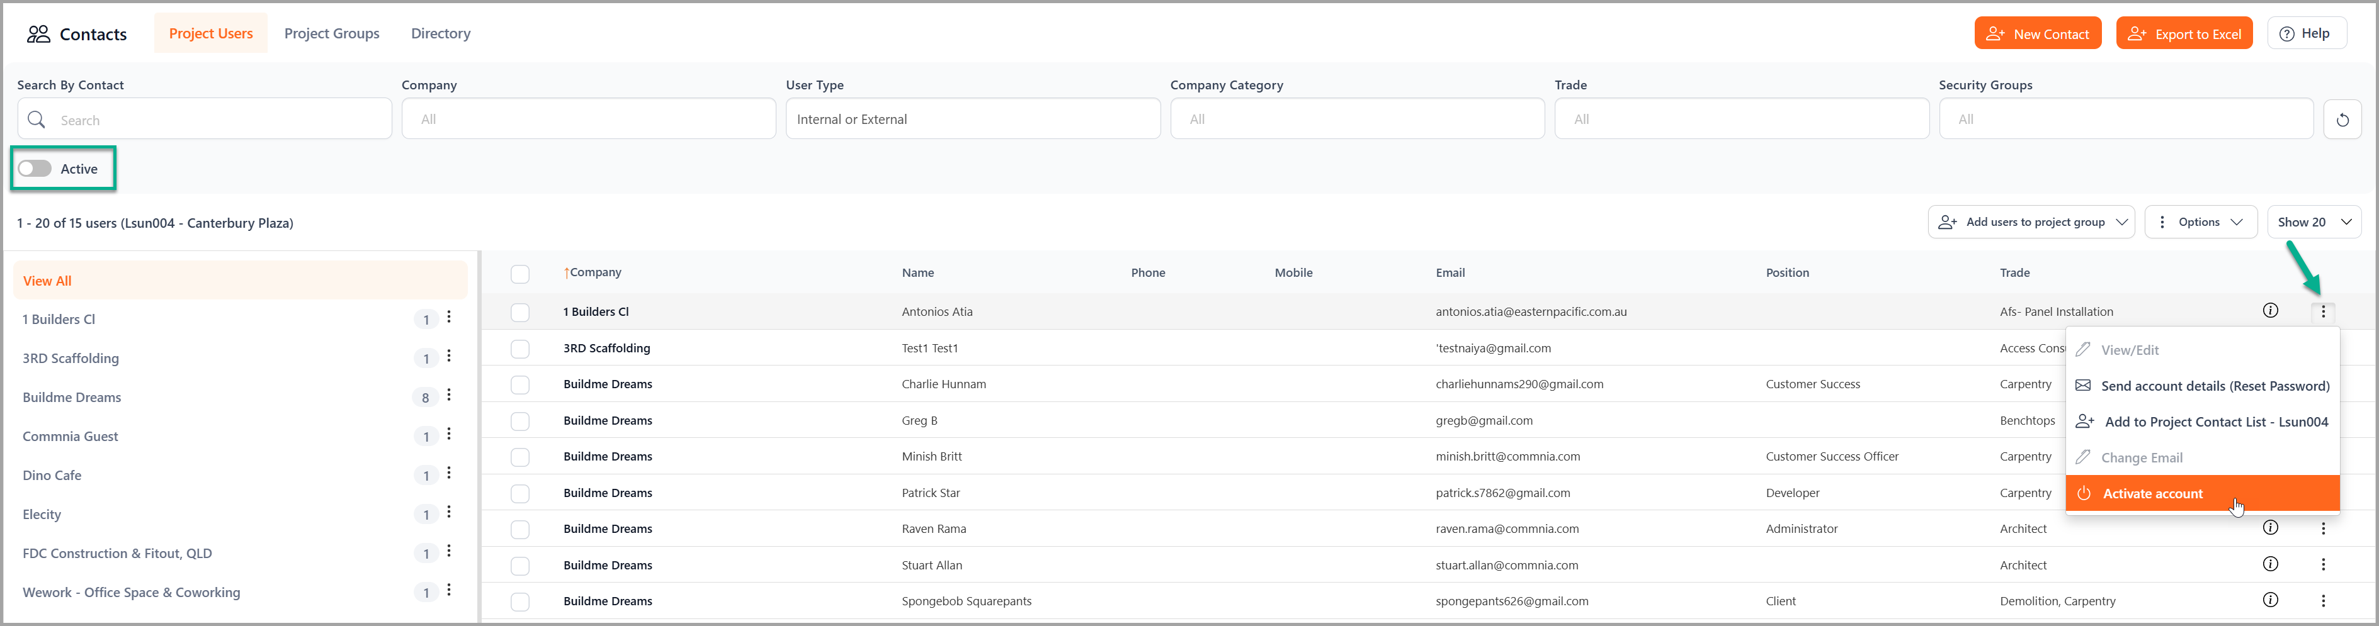The image size is (2379, 626).
Task: Filter by Commnia Guest in company list
Action: 70,436
